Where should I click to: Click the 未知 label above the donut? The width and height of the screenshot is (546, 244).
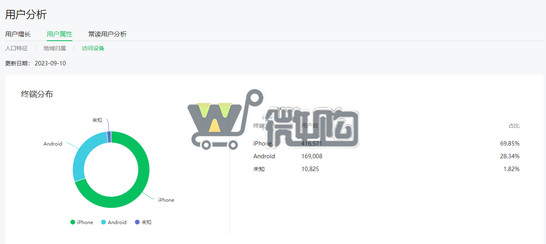(x=97, y=120)
